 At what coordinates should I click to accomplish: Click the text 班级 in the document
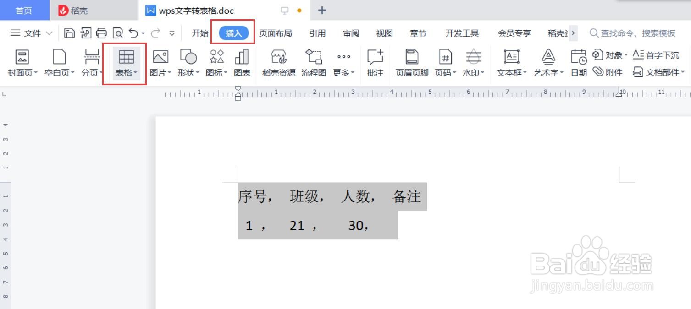(304, 197)
